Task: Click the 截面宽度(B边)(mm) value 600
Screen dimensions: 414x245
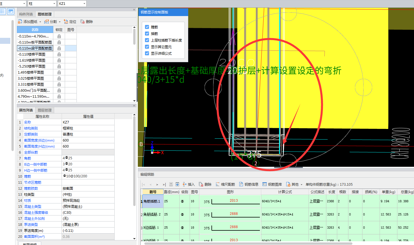Action: coord(88,140)
